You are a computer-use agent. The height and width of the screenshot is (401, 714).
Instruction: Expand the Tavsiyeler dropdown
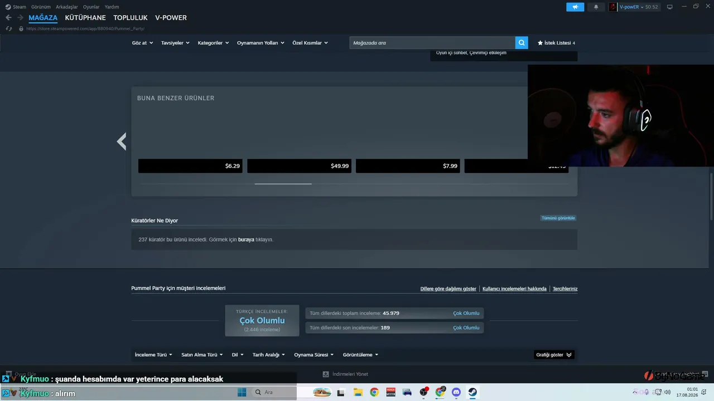[x=175, y=43]
